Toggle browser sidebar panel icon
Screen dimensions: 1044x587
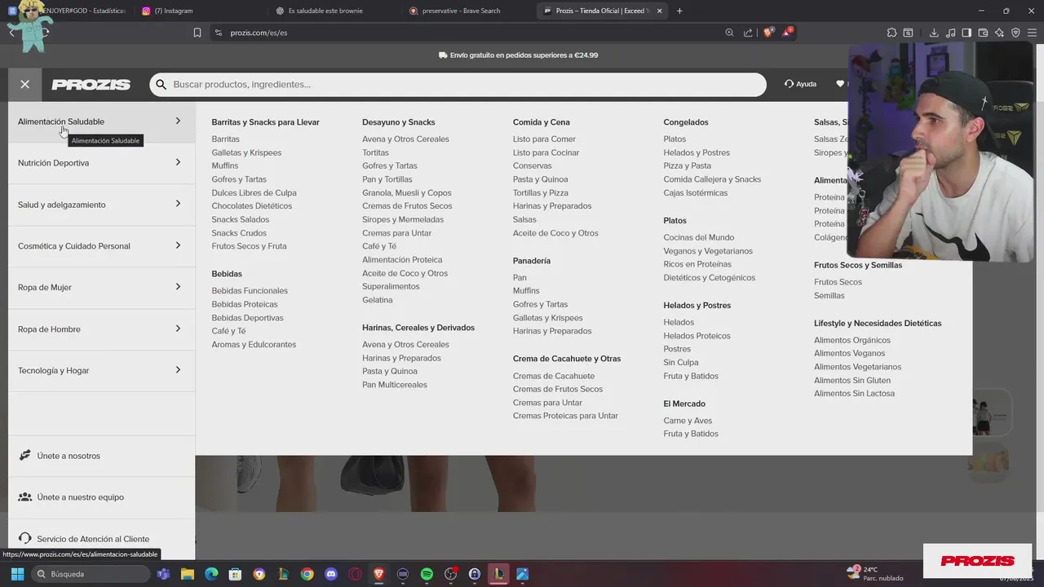coord(967,33)
